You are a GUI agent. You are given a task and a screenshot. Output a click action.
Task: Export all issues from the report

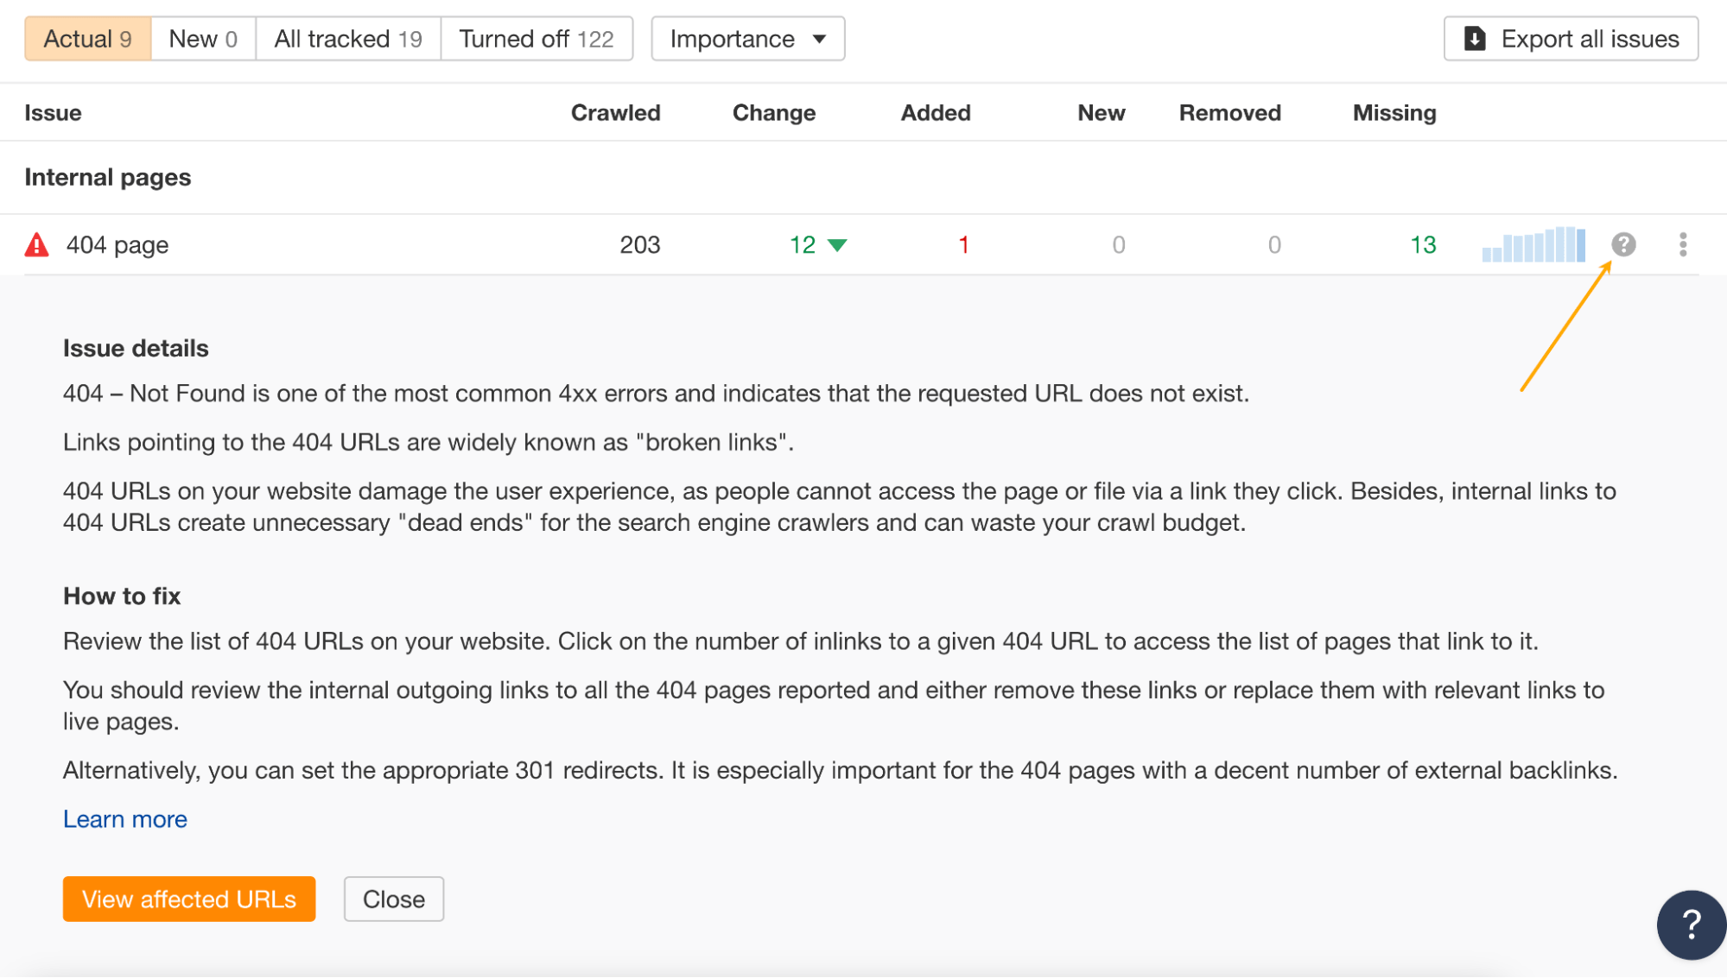point(1570,38)
